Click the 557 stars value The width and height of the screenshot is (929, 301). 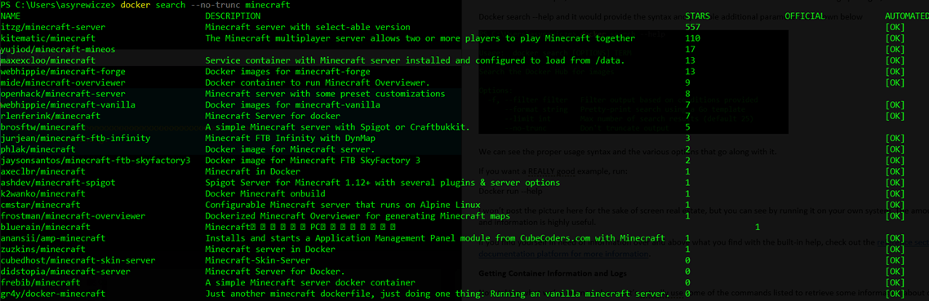point(692,27)
